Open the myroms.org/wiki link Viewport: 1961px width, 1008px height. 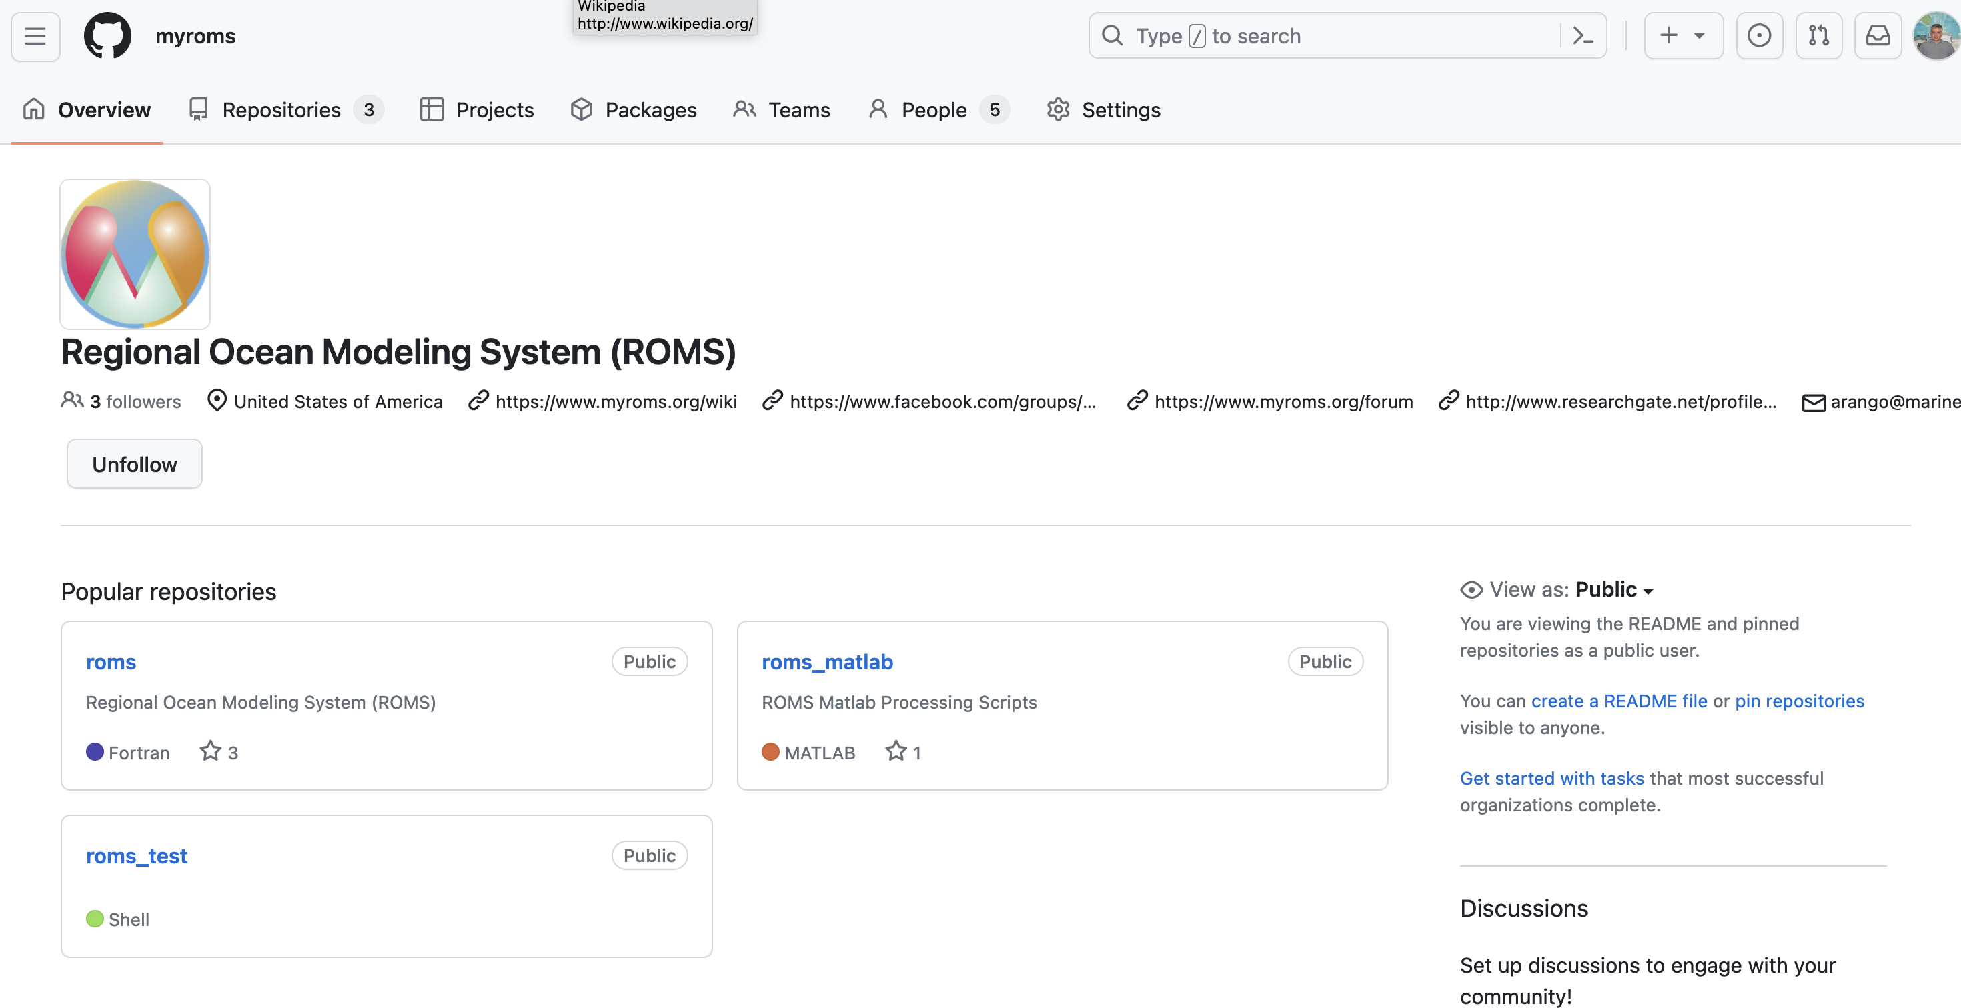point(616,401)
